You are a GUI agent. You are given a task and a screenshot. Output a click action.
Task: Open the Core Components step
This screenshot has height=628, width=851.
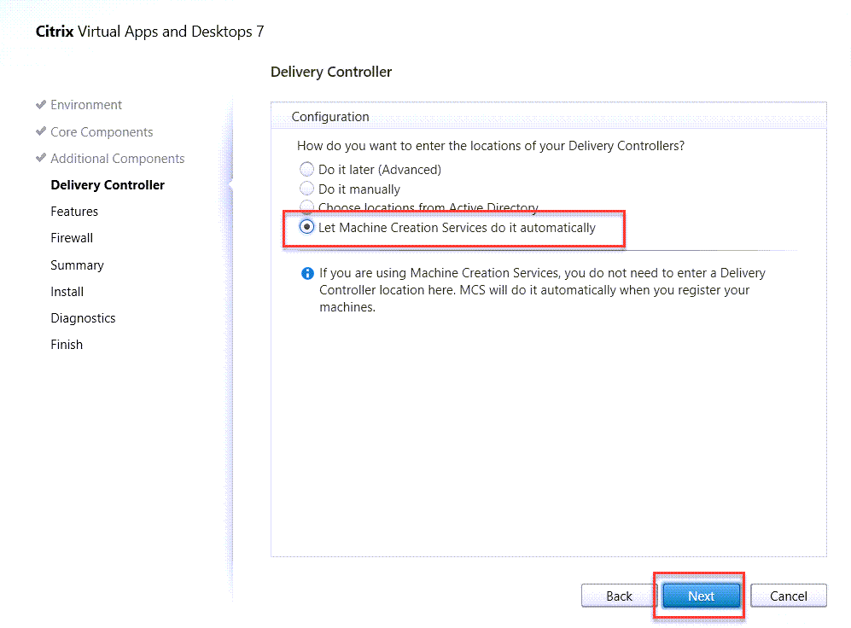point(102,132)
